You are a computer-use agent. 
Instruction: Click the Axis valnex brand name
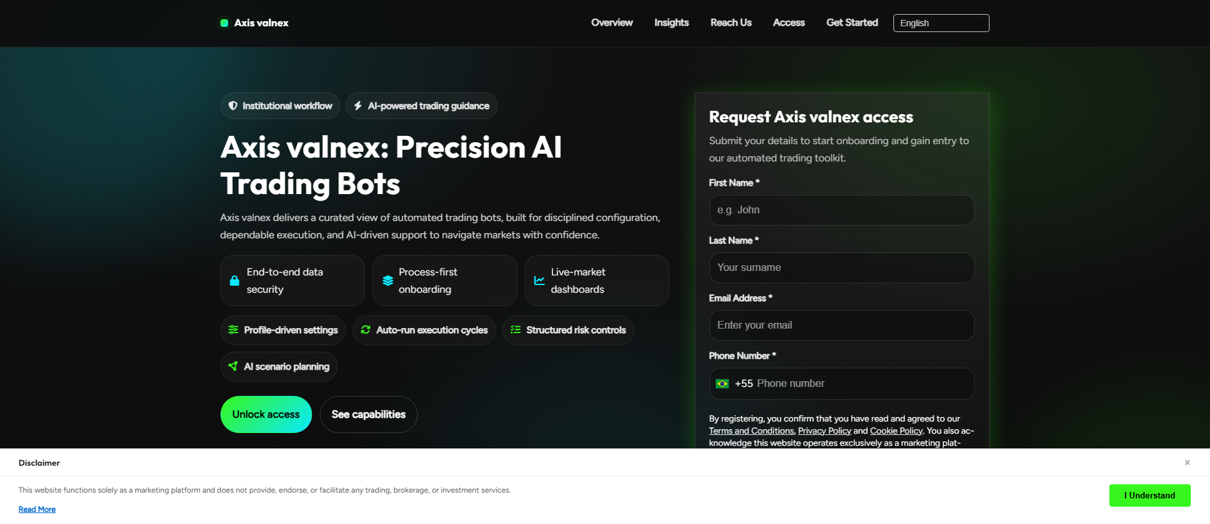coord(261,23)
